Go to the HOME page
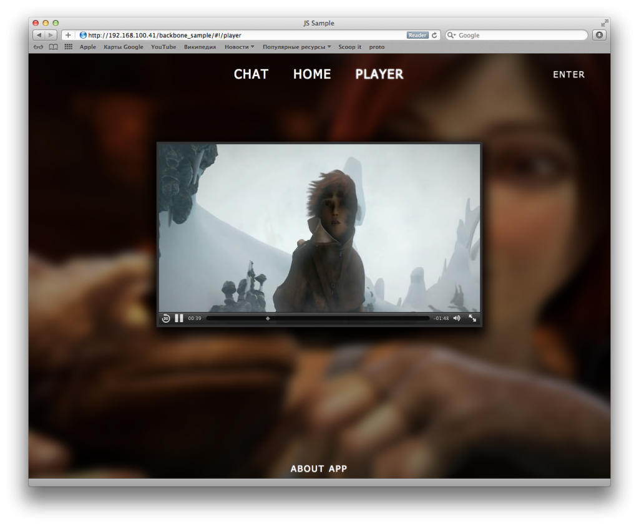The width and height of the screenshot is (639, 526). (312, 74)
